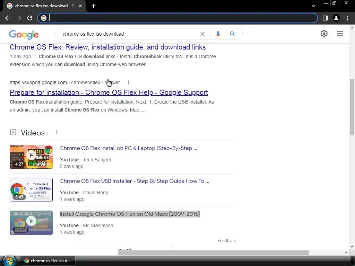Image resolution: width=355 pixels, height=266 pixels.
Task: Play the Mr. Macintosh video thumbnail
Action: [31, 223]
